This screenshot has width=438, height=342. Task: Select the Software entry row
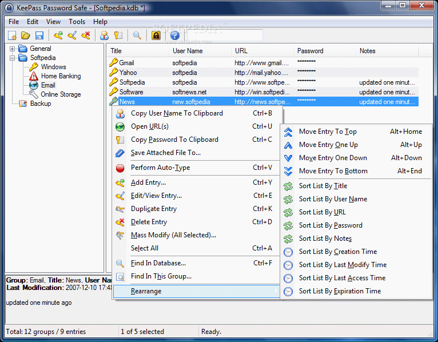(263, 92)
